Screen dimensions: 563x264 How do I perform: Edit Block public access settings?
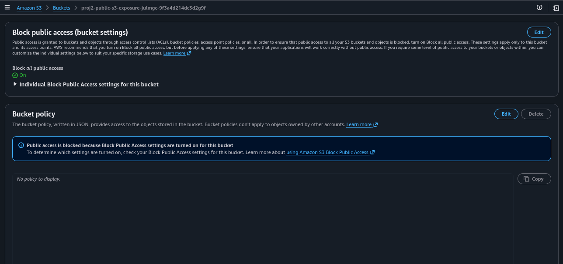coord(539,32)
